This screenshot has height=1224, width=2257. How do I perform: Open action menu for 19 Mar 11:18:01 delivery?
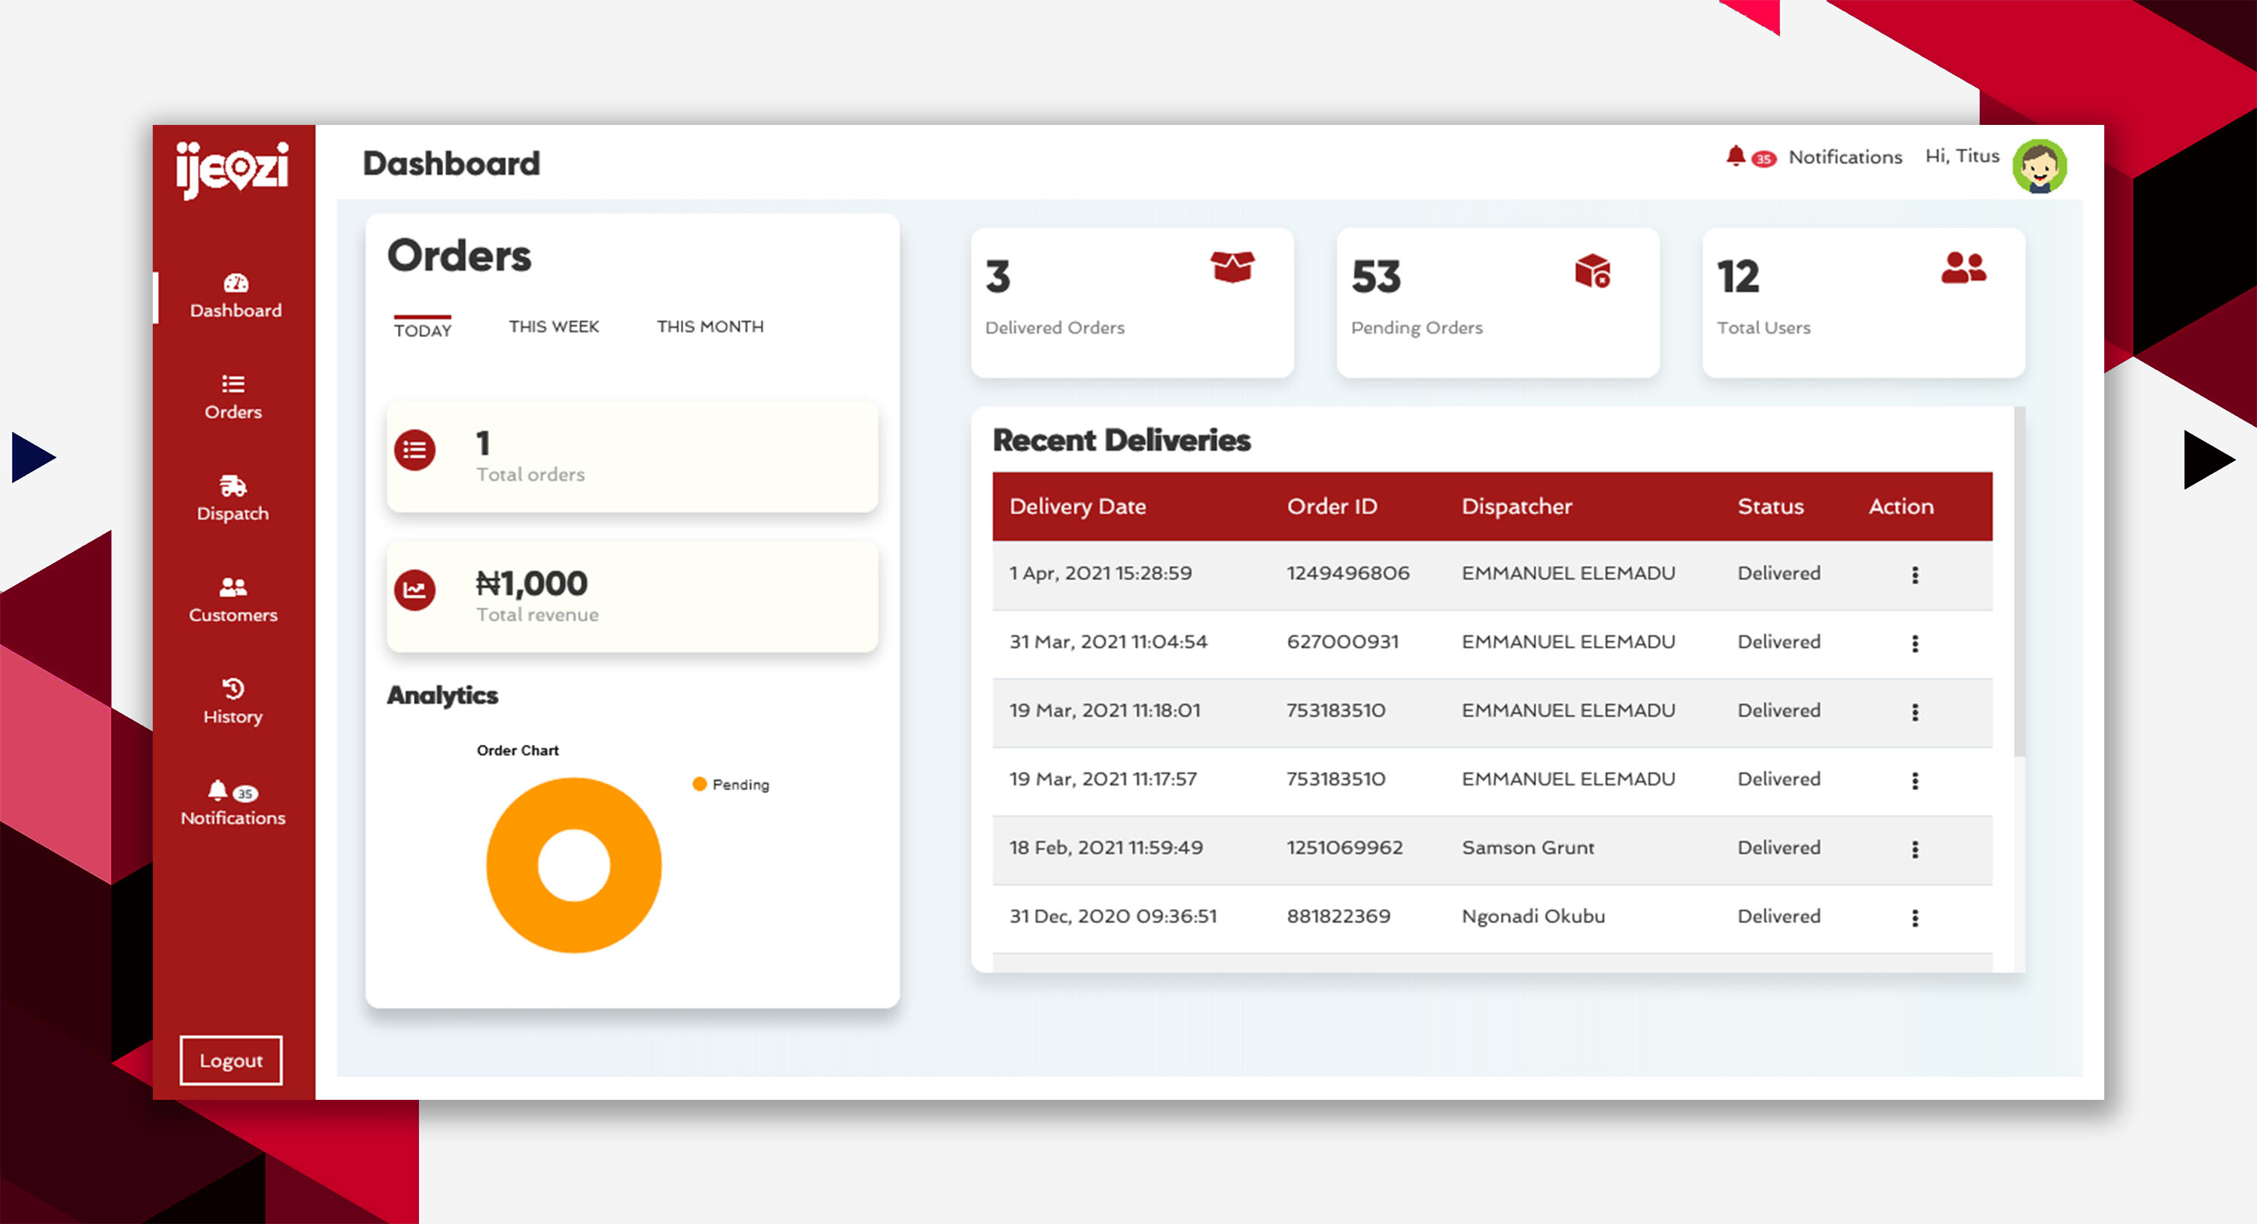tap(1915, 712)
